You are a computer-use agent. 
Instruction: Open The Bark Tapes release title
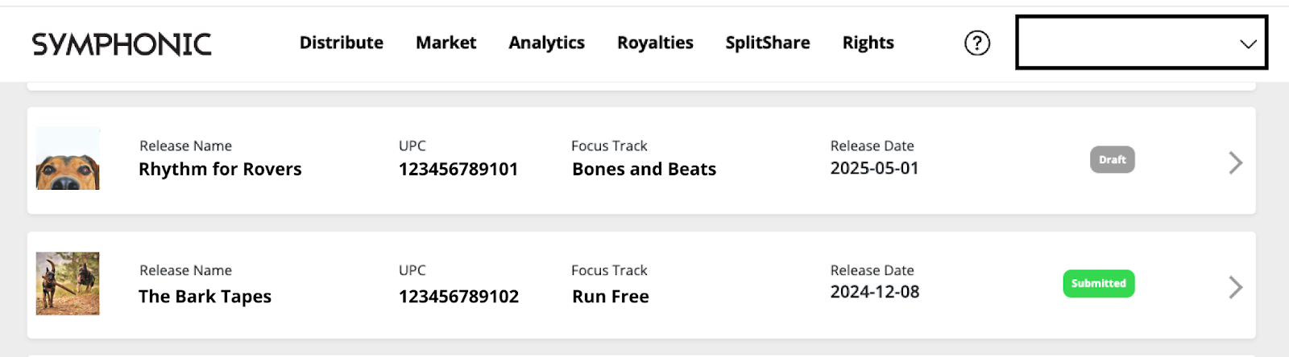pos(205,296)
